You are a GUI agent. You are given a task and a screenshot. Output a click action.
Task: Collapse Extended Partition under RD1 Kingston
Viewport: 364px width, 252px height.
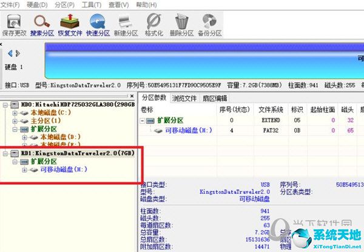(x=15, y=162)
